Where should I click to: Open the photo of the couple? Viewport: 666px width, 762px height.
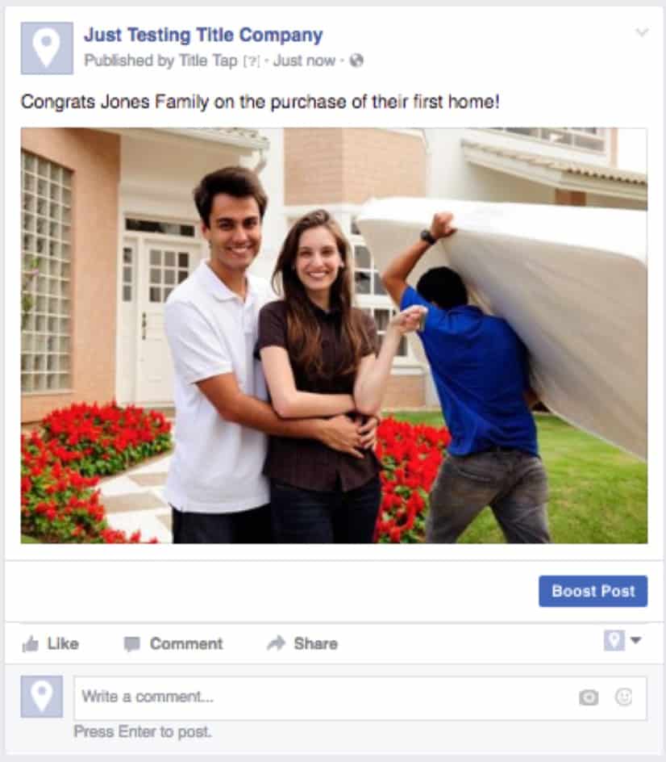(x=334, y=336)
